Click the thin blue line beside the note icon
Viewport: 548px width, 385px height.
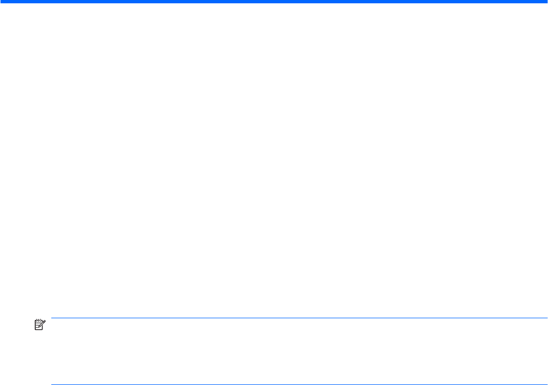[x=299, y=318]
